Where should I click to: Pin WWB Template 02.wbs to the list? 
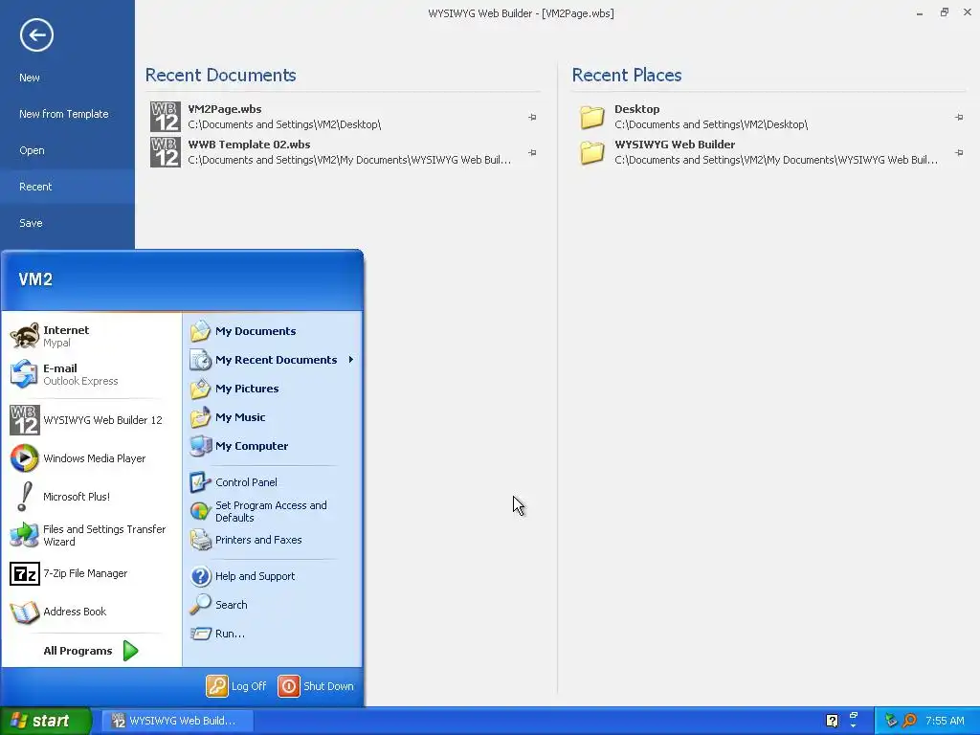point(532,152)
